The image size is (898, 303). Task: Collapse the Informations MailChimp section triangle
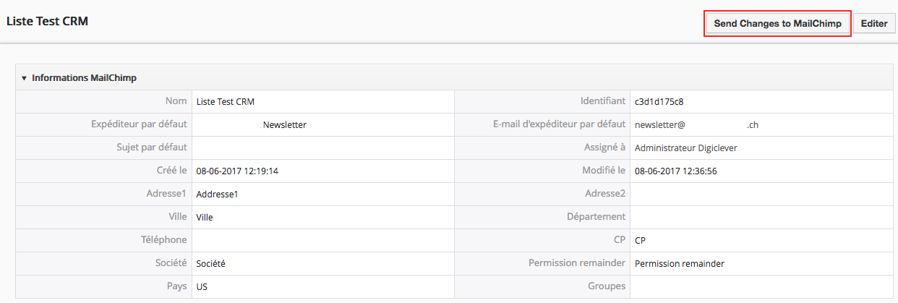(24, 78)
